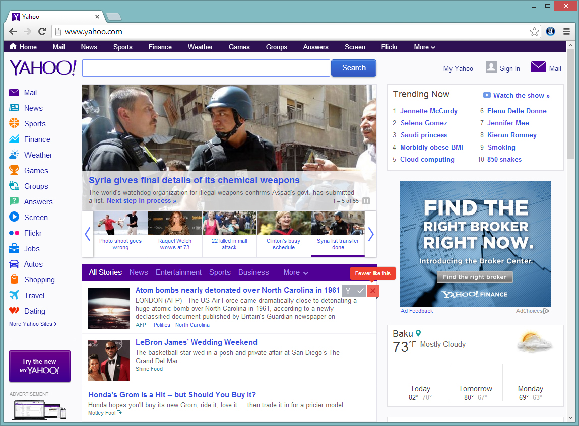Image resolution: width=579 pixels, height=426 pixels.
Task: Click the Sports basketball icon in the sidebar
Action: (14, 123)
